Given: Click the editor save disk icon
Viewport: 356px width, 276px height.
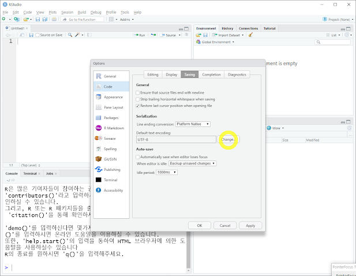Looking at the screenshot, I should pos(31,35).
